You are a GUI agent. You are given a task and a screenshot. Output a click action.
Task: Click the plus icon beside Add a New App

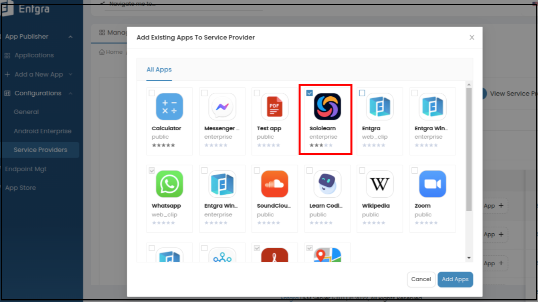(7, 74)
